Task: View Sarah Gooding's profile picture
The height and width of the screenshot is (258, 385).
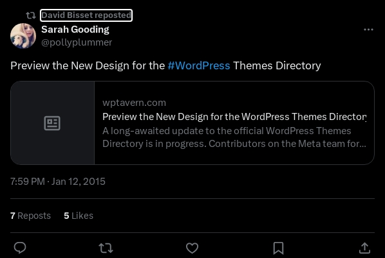Action: 23,36
